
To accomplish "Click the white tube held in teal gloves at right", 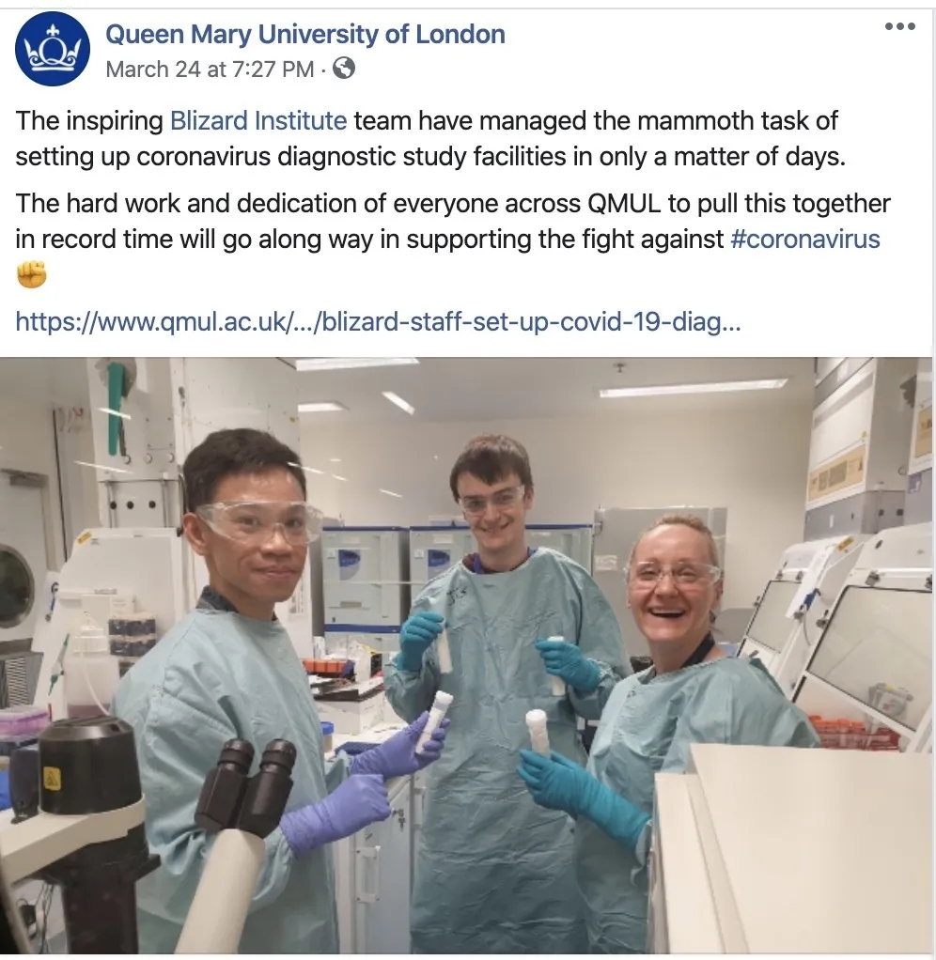I will [x=538, y=733].
